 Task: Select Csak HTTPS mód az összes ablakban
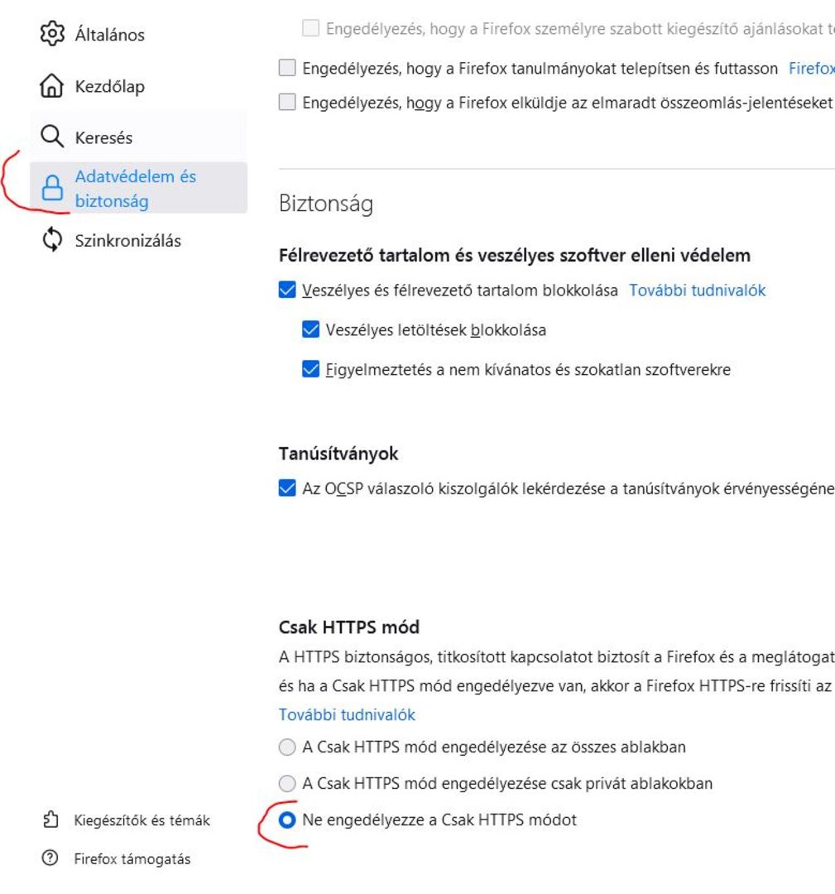287,747
